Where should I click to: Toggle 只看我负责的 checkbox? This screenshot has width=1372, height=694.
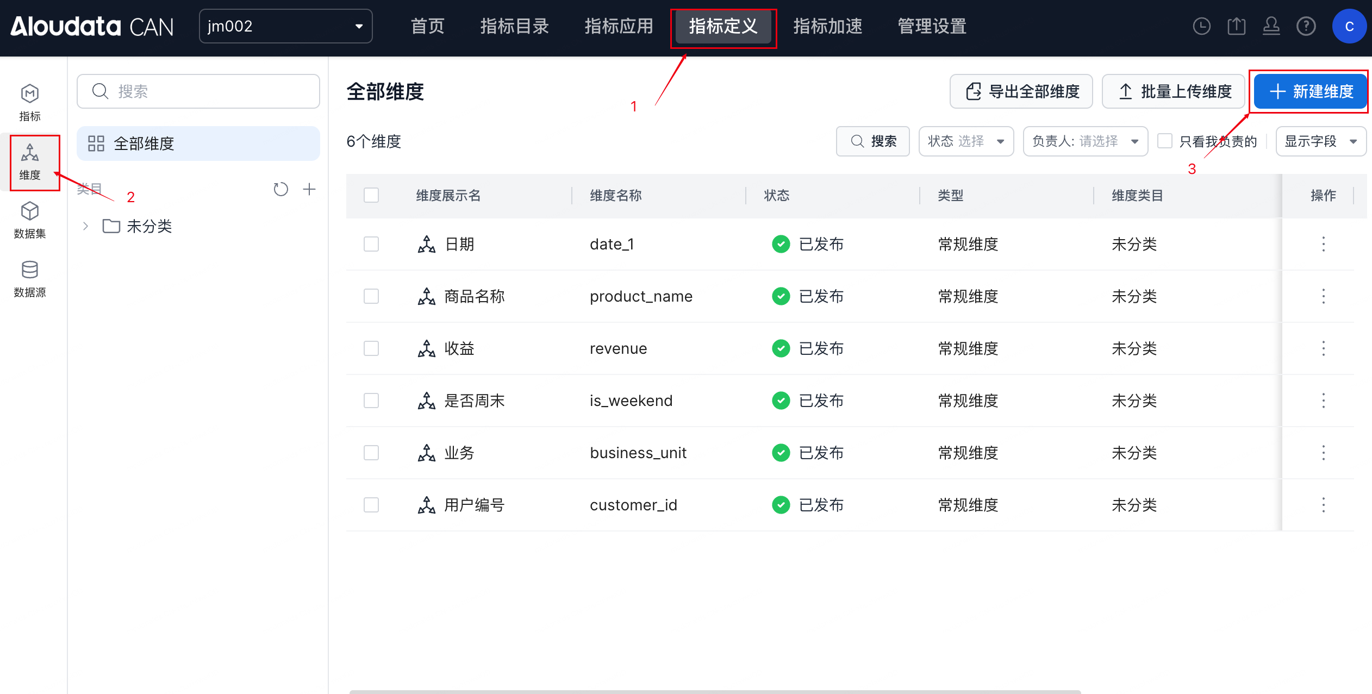tap(1165, 141)
